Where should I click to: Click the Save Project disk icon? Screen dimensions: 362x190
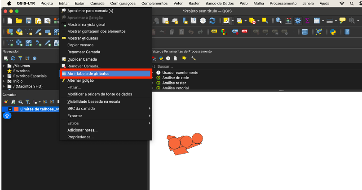pyautogui.click(x=28, y=21)
